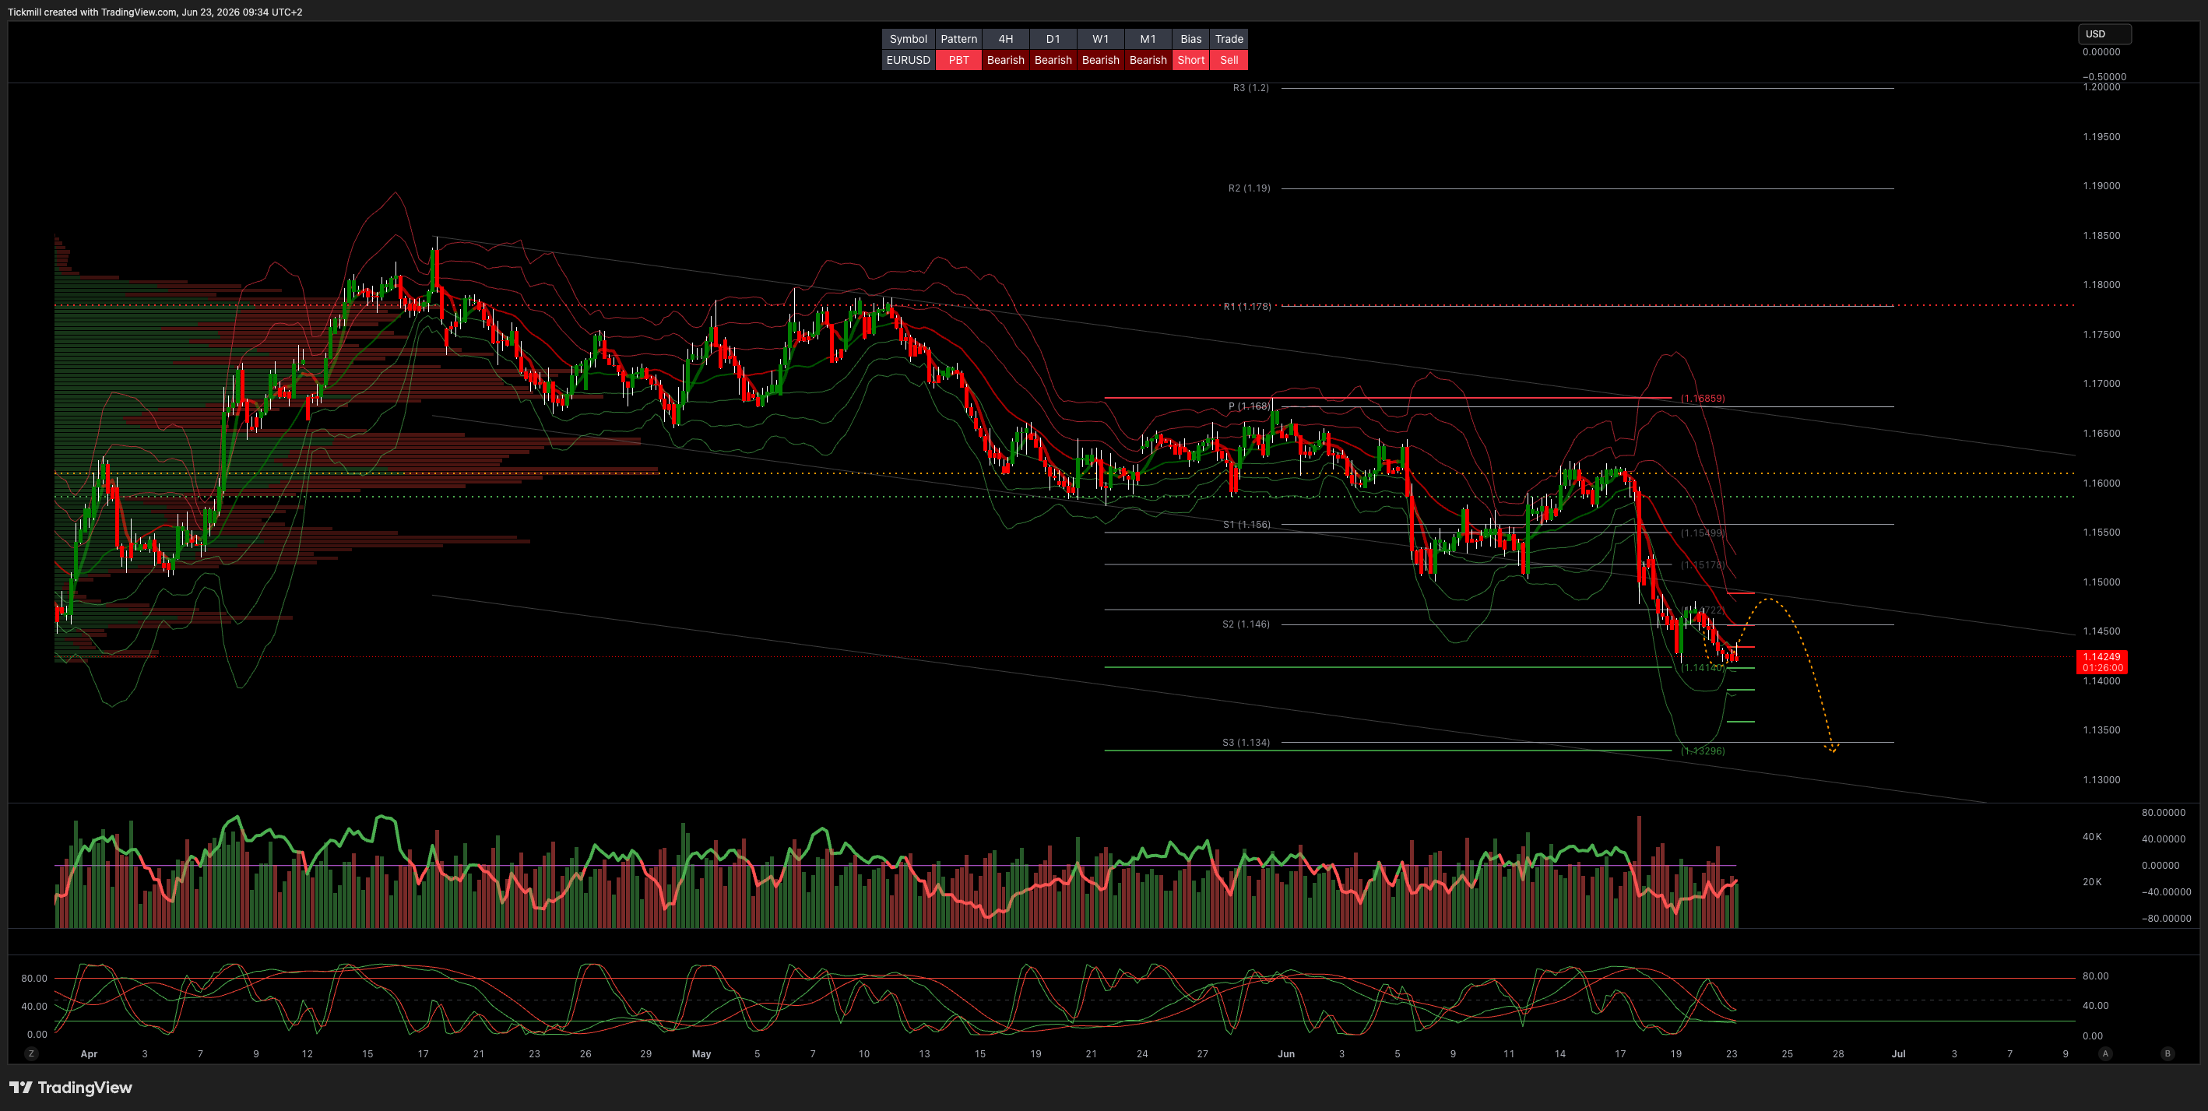Select the R2 (1.19) pivot label
This screenshot has width=2208, height=1111.
pos(1249,188)
